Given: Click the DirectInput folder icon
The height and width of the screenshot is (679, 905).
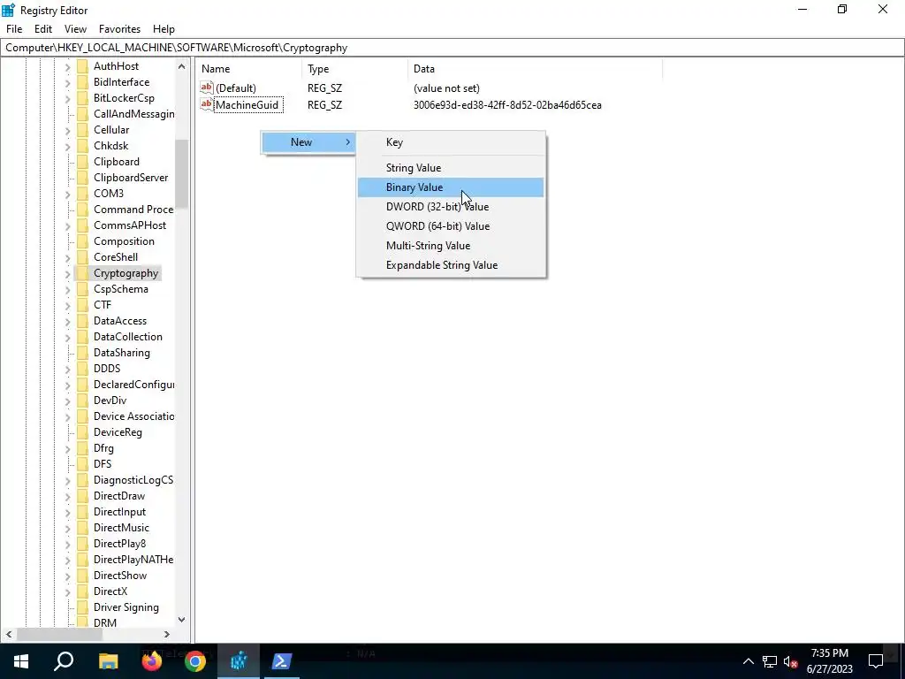Looking at the screenshot, I should click(x=82, y=512).
